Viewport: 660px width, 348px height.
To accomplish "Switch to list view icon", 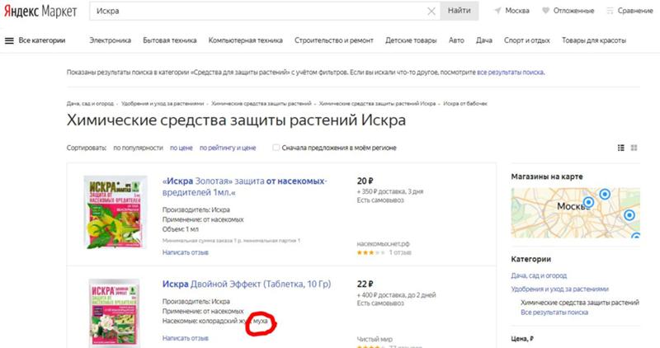I will (621, 148).
